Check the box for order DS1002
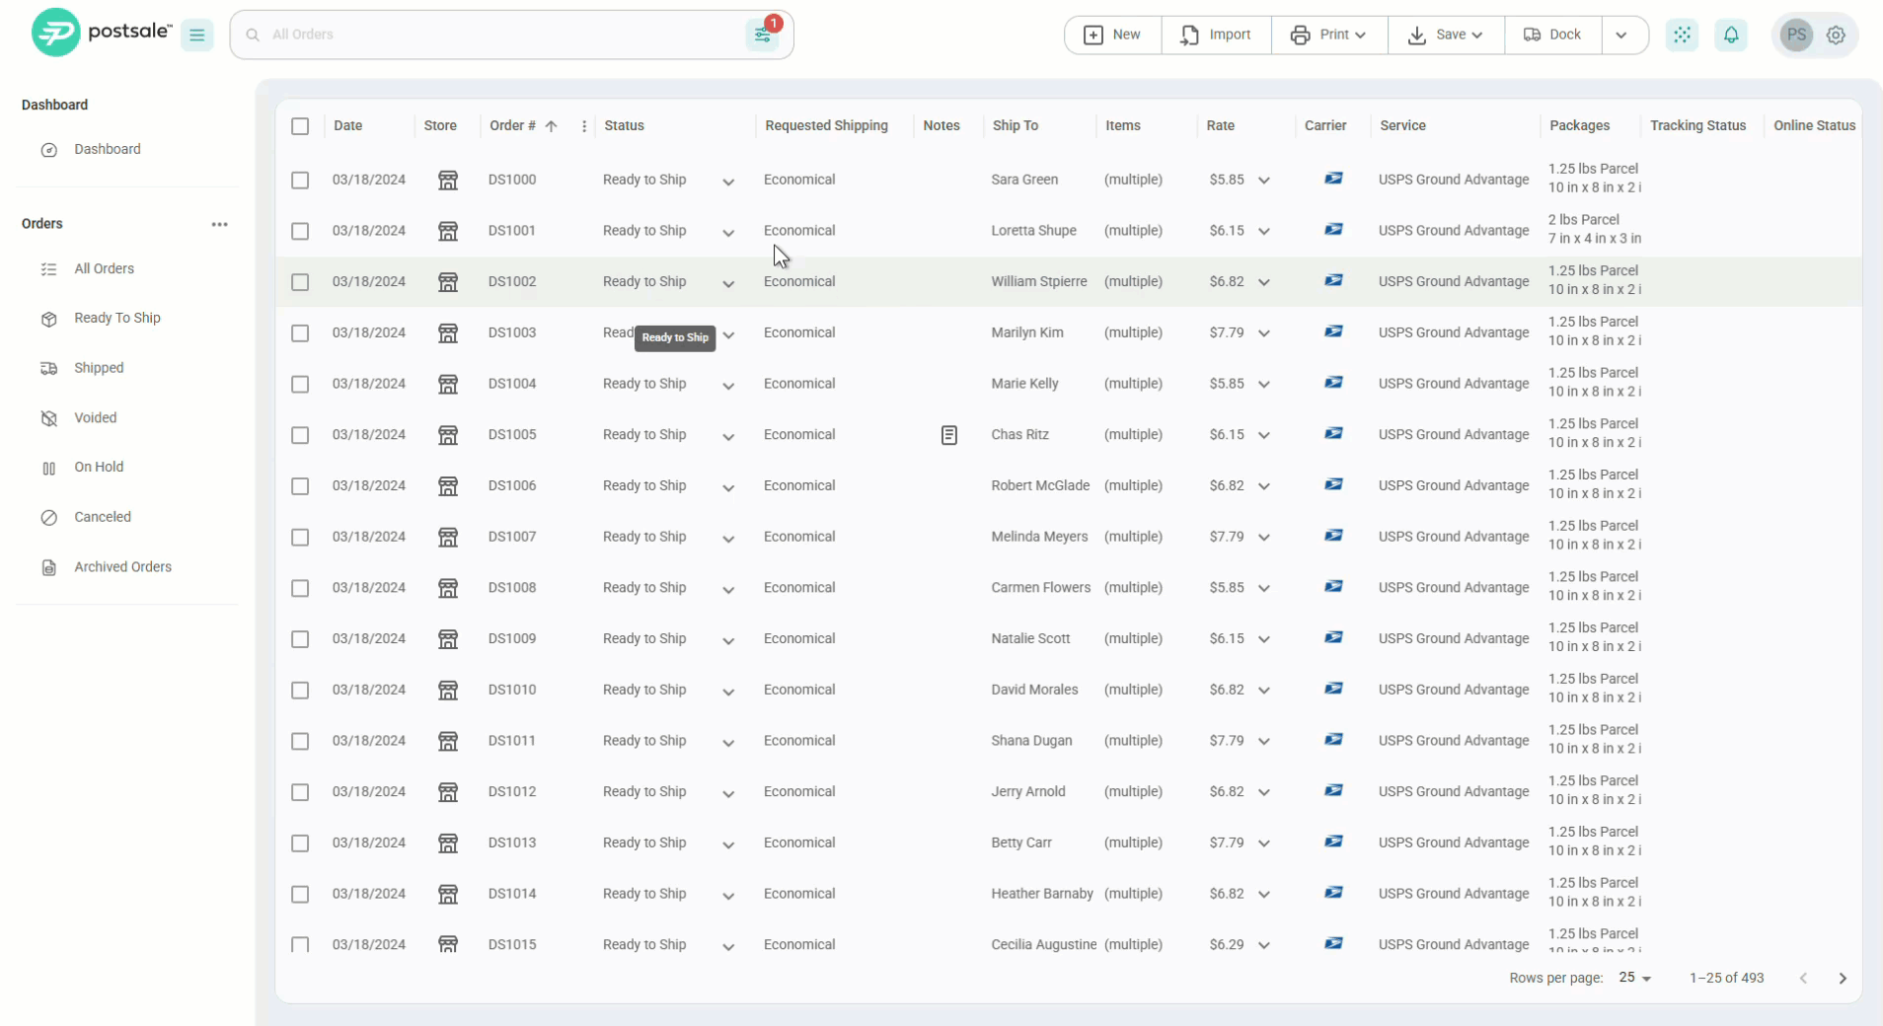Image resolution: width=1883 pixels, height=1026 pixels. coord(300,282)
